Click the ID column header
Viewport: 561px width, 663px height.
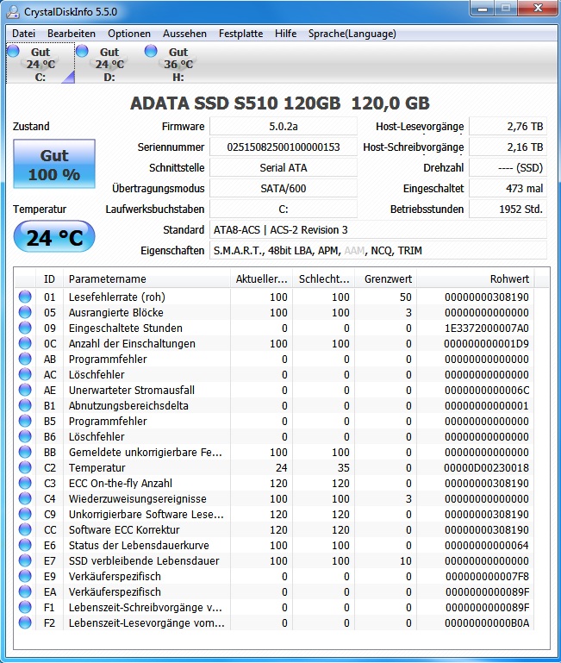tap(49, 278)
